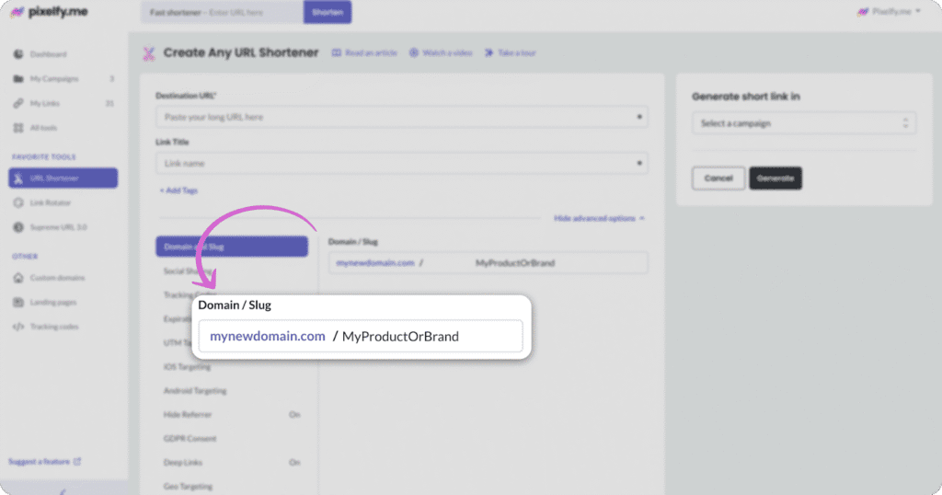Open Custom domains via its home icon

[18, 278]
